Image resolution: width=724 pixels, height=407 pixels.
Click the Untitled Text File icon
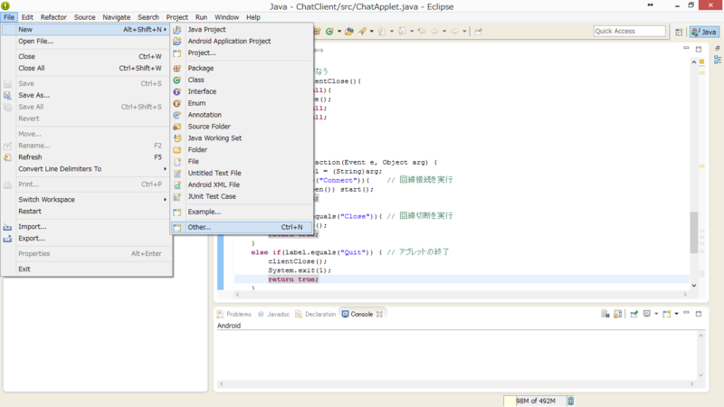click(x=177, y=173)
